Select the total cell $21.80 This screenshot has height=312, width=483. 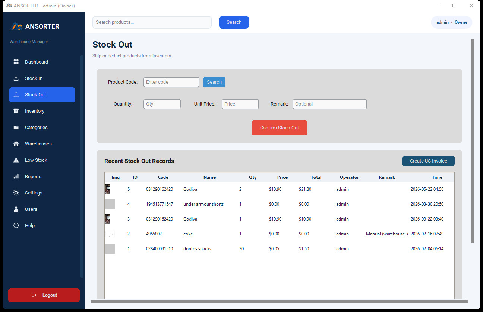[305, 189]
